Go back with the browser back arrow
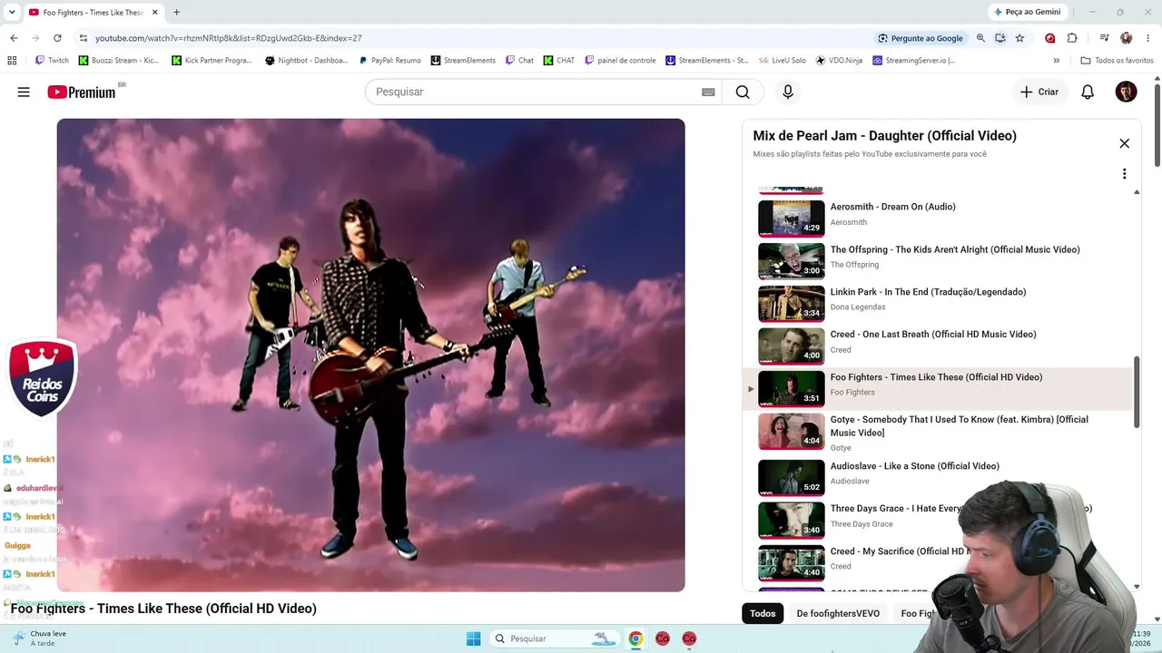The width and height of the screenshot is (1162, 653). 14,38
